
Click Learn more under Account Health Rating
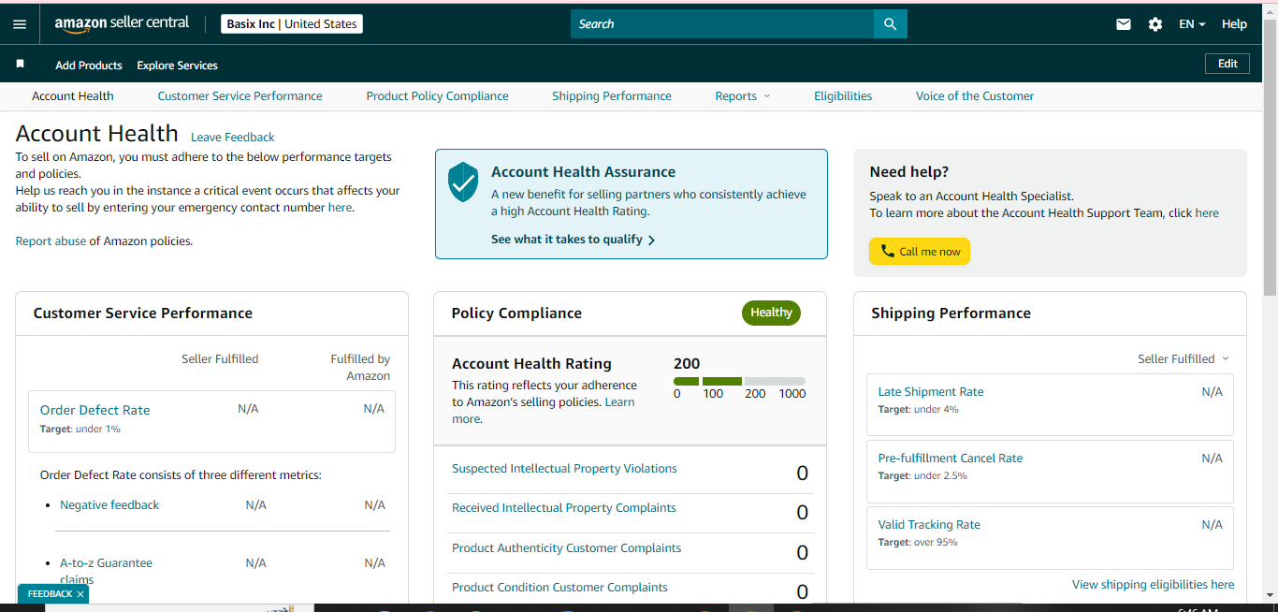tap(543, 411)
